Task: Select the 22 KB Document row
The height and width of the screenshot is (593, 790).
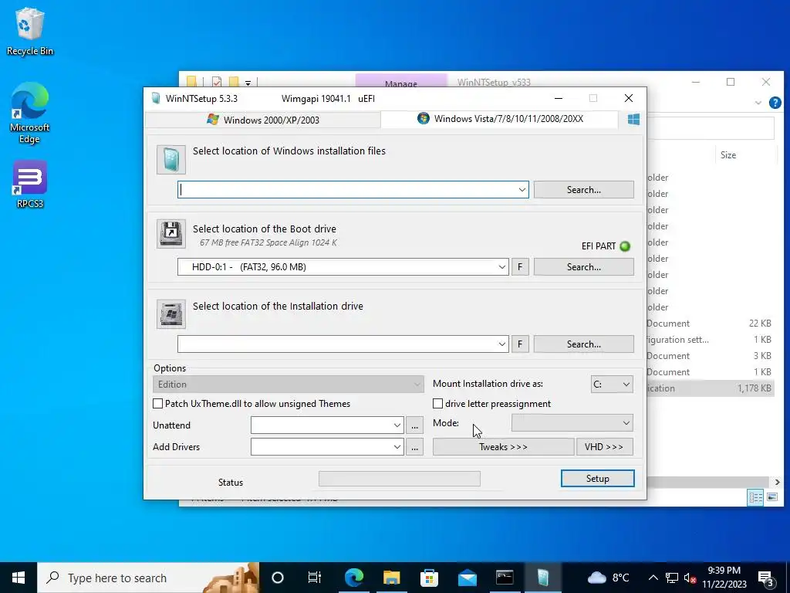Action: pyautogui.click(x=711, y=324)
